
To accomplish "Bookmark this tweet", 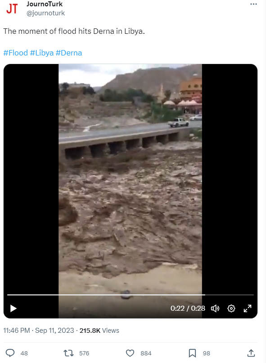I will (x=192, y=353).
